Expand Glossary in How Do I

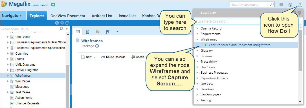click(198, 51)
